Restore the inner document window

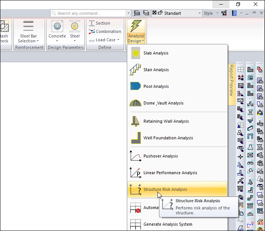point(254,13)
